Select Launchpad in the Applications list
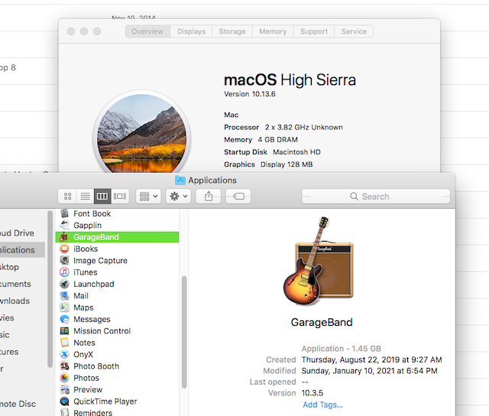The image size is (489, 416). tap(93, 284)
